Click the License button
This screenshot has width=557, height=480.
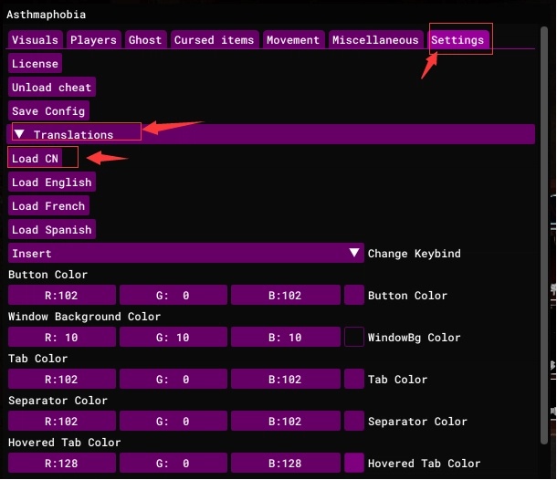coord(35,64)
